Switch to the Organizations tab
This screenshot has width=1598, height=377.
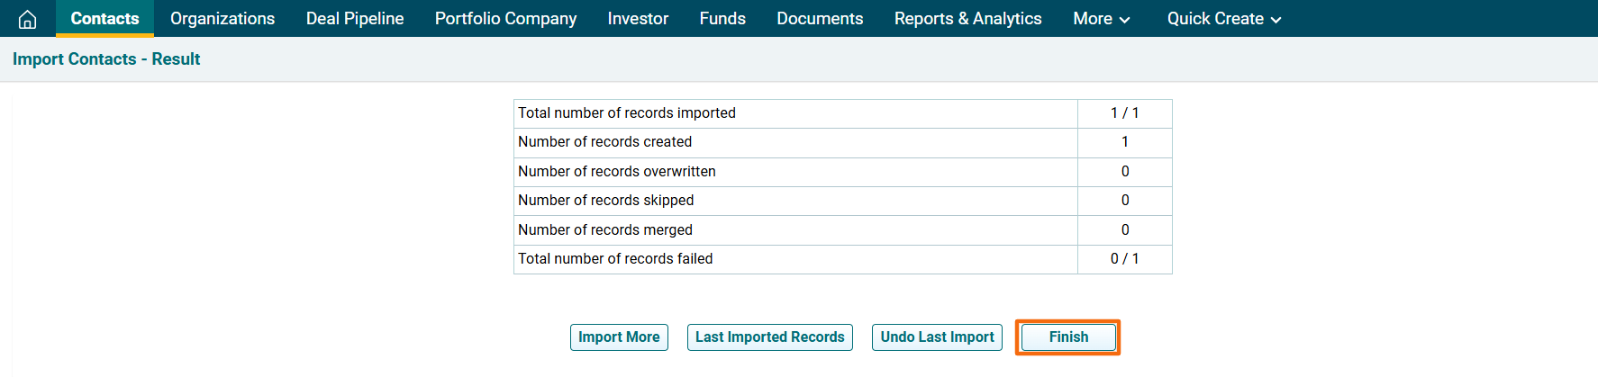222,19
